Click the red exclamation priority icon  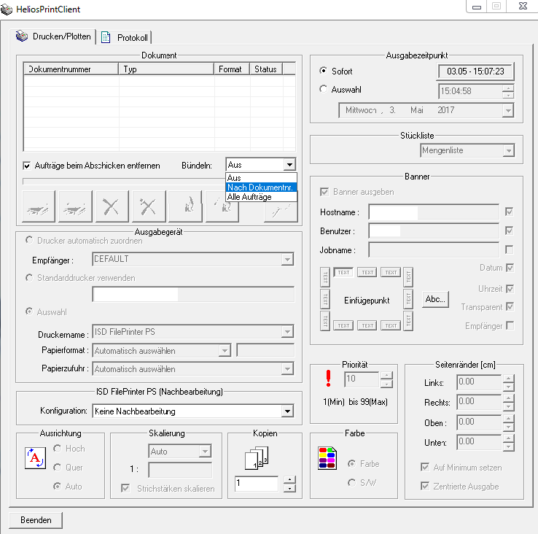tap(328, 378)
